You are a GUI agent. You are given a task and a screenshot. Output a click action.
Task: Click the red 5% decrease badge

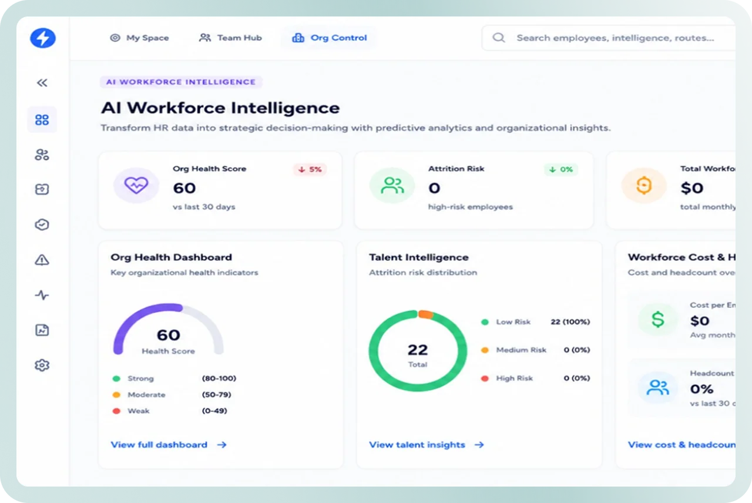(310, 169)
